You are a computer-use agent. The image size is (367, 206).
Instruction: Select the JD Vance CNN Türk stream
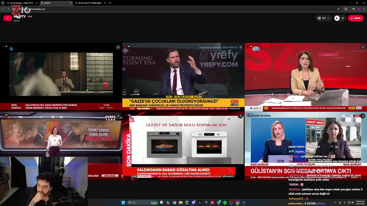coord(183,77)
